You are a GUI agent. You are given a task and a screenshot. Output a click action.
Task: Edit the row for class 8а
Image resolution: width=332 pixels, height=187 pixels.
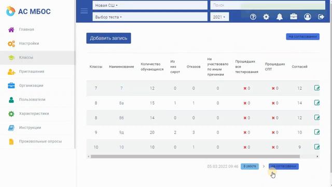(x=317, y=103)
